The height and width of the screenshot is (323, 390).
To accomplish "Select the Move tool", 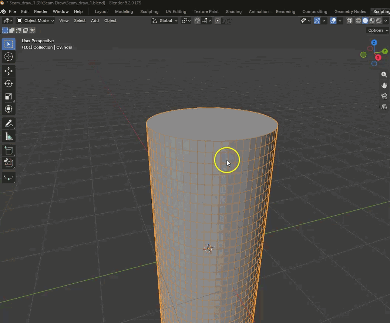I will click(x=9, y=71).
